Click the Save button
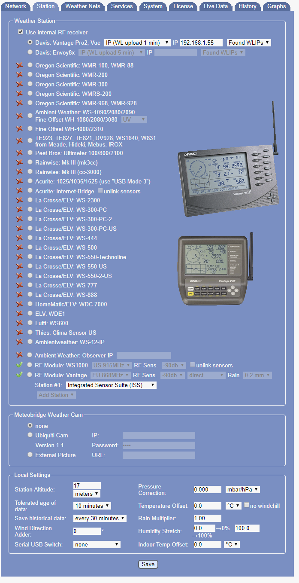 (148, 564)
